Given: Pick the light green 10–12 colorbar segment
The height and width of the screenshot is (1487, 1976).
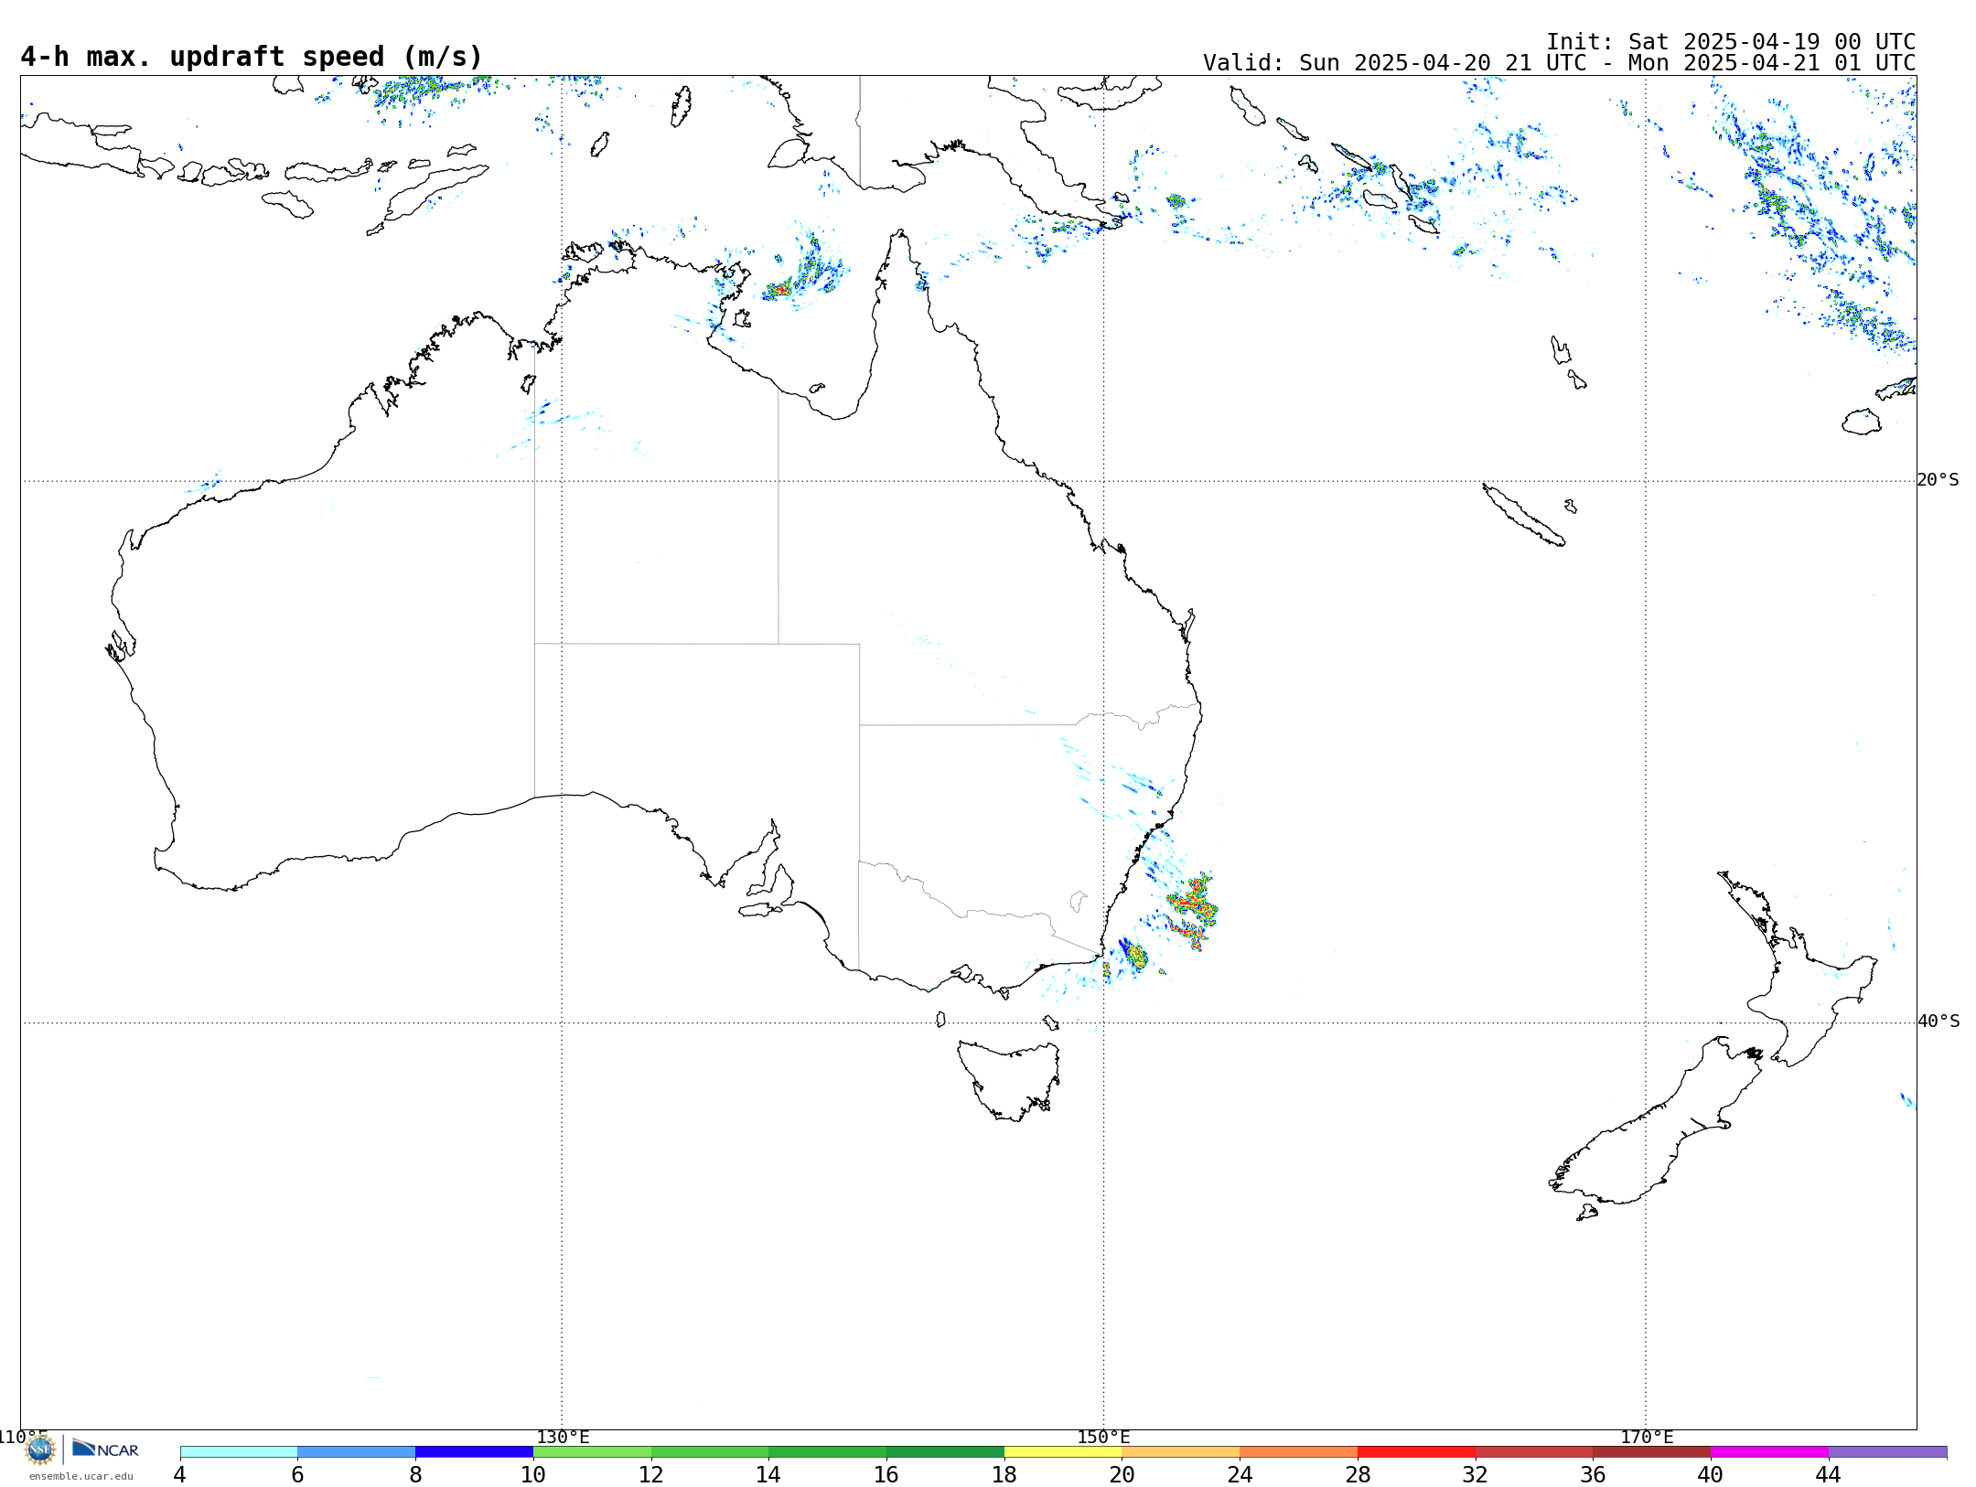Looking at the screenshot, I should tap(592, 1452).
